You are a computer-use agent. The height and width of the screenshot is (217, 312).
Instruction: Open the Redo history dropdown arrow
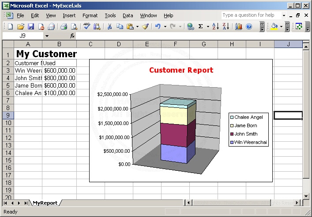[180, 26]
